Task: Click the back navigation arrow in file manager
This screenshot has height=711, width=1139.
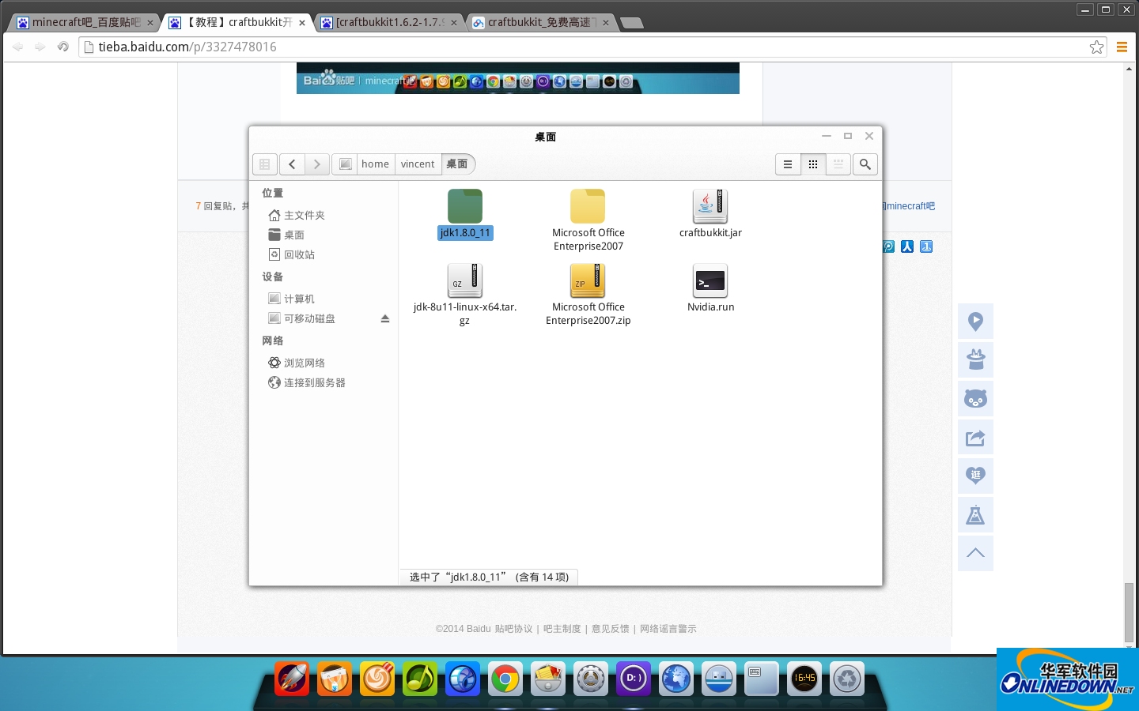Action: tap(292, 164)
